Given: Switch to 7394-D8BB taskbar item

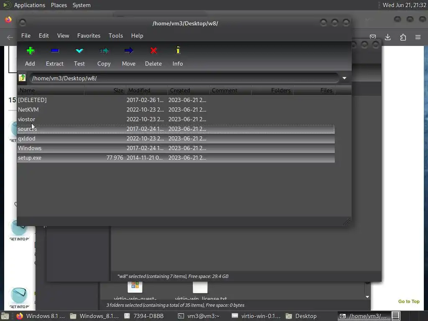Looking at the screenshot, I should [144, 316].
